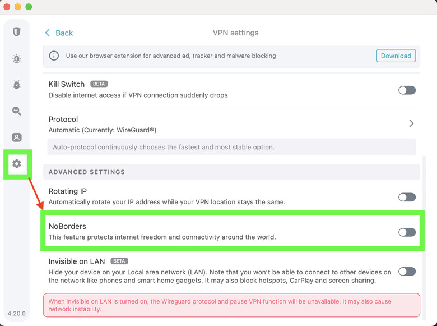
Task: Toggle Invisible on LAN on
Action: (x=407, y=272)
